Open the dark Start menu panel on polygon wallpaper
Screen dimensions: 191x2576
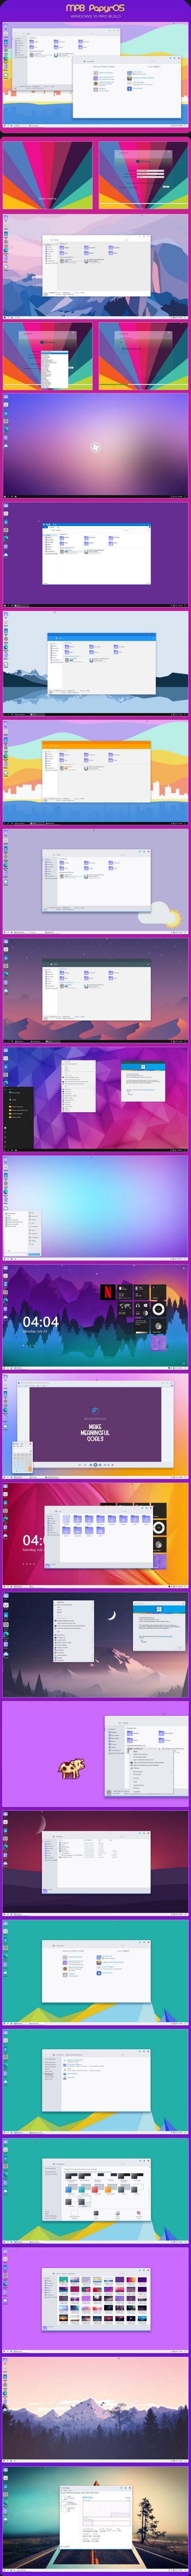(20, 1117)
